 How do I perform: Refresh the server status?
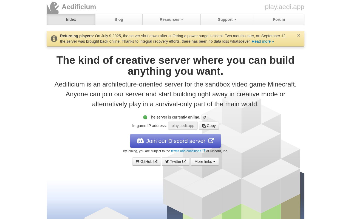click(205, 117)
